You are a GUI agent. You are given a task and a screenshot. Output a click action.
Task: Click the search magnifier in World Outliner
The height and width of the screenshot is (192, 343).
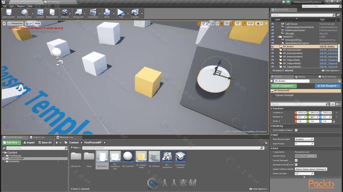coord(334,15)
